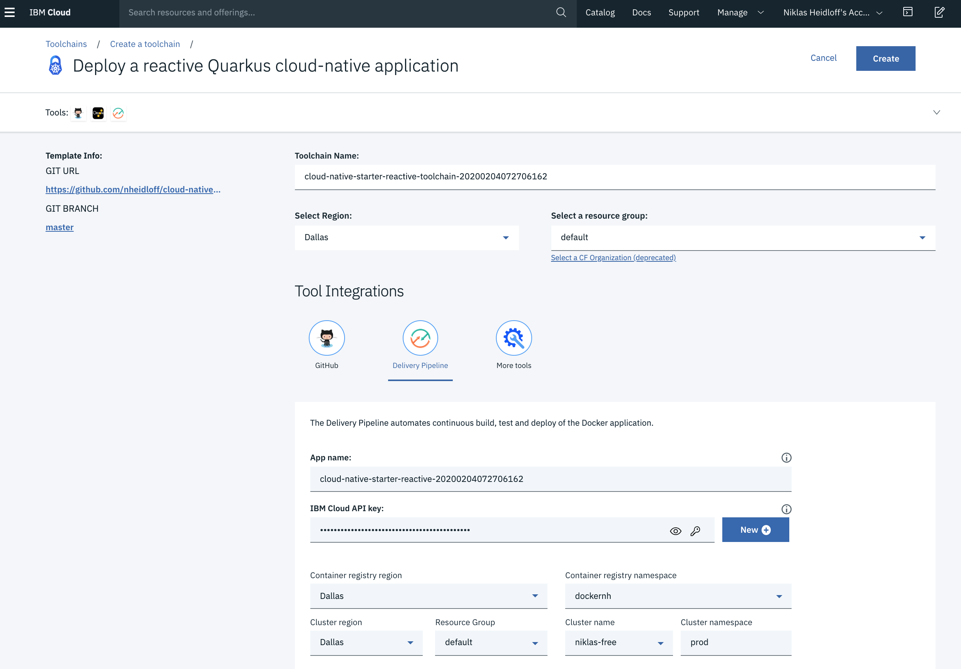Click New API key button

755,530
